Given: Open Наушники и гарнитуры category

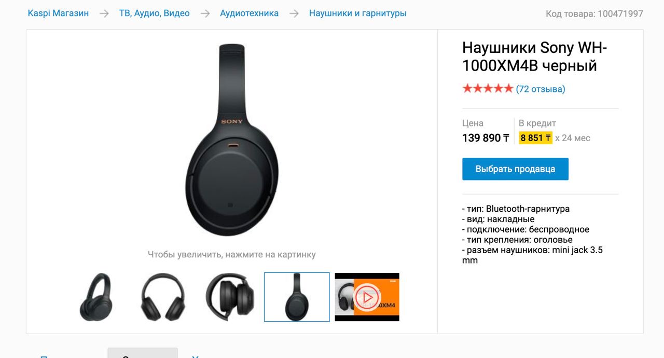Looking at the screenshot, I should tap(358, 13).
